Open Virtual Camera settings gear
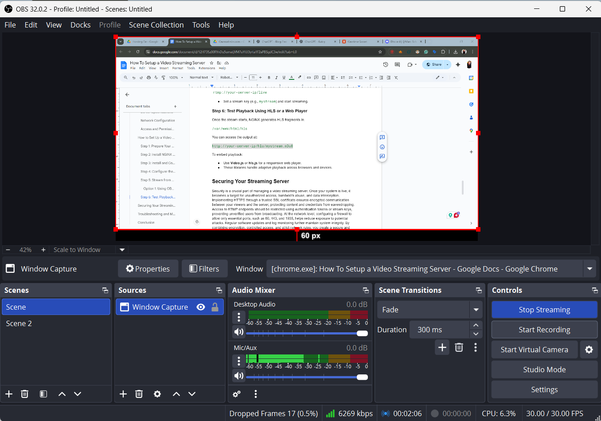 click(x=589, y=350)
